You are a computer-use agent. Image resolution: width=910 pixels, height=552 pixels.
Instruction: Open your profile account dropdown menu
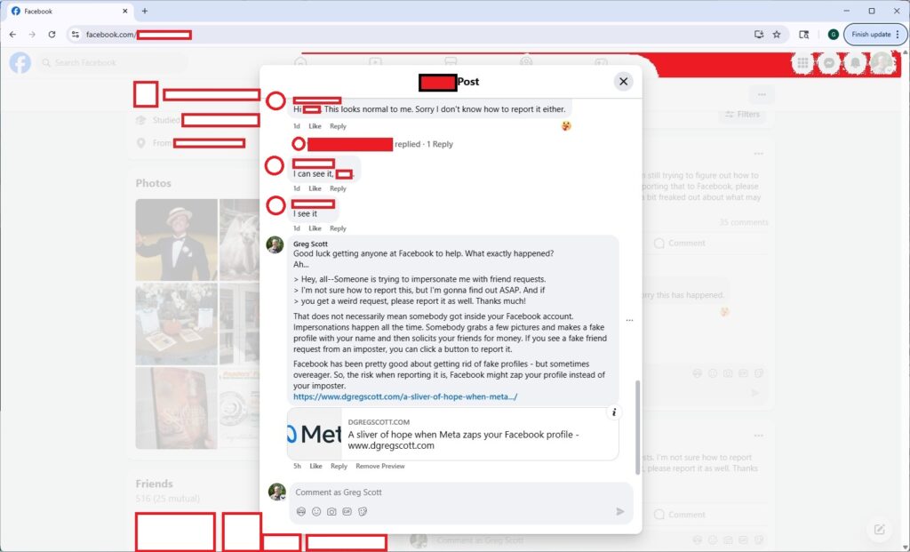point(881,62)
